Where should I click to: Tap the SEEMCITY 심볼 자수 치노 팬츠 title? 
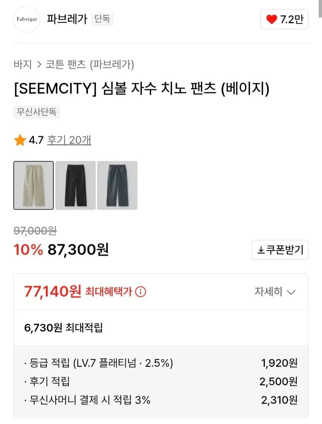141,89
